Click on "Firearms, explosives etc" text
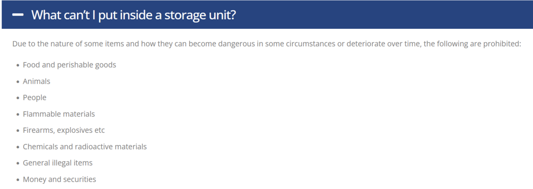The image size is (533, 189). pyautogui.click(x=64, y=130)
